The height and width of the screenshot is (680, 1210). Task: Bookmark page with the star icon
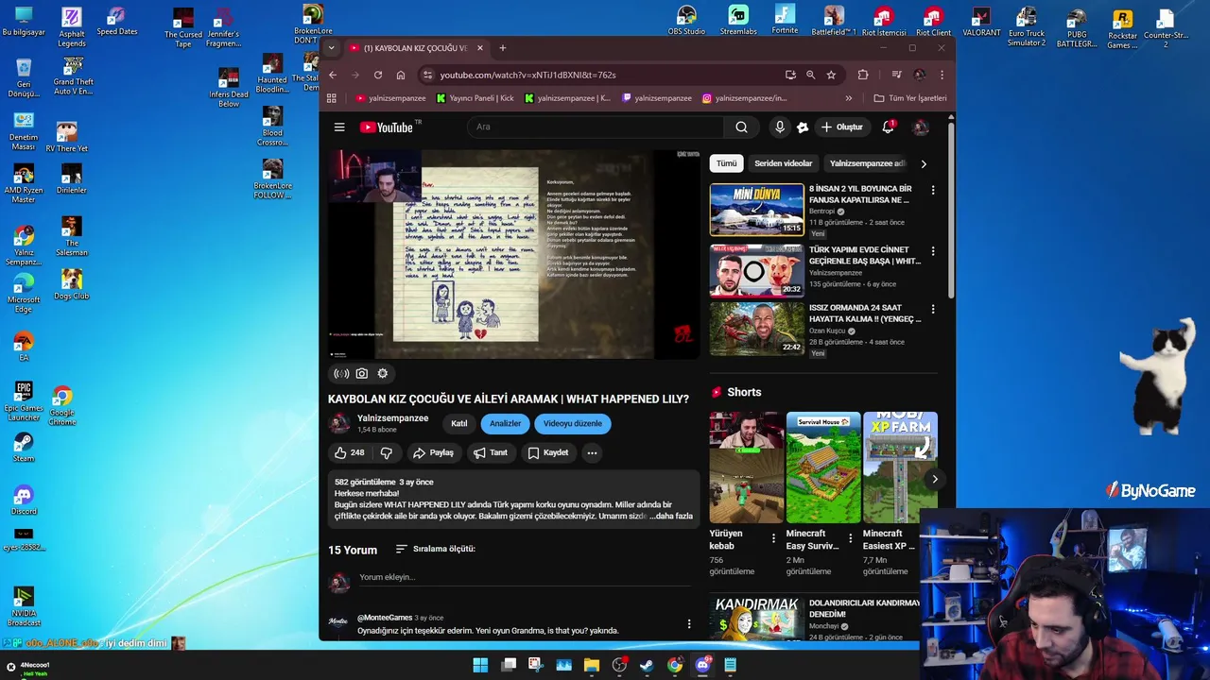831,75
